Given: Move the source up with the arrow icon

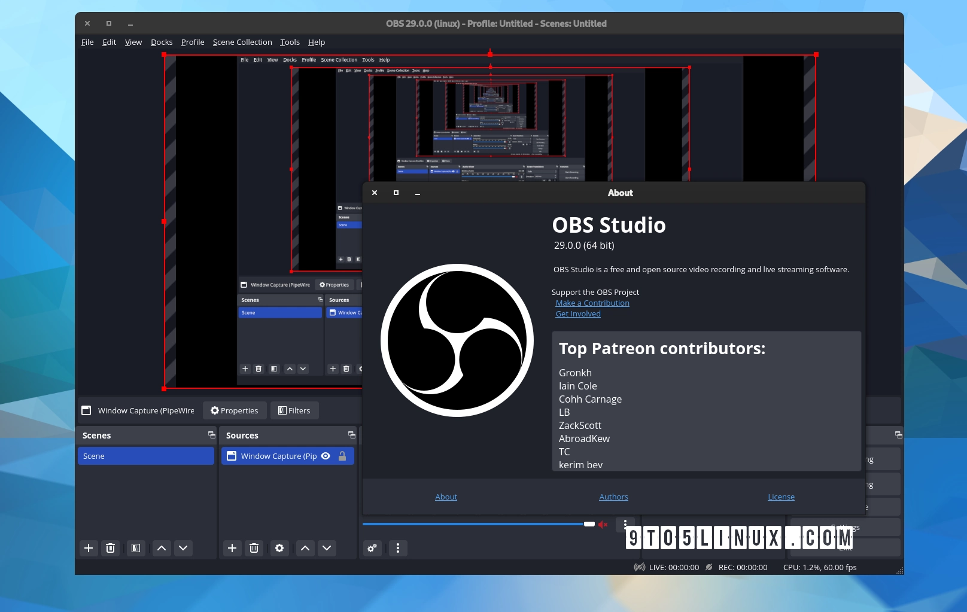Looking at the screenshot, I should tap(305, 548).
